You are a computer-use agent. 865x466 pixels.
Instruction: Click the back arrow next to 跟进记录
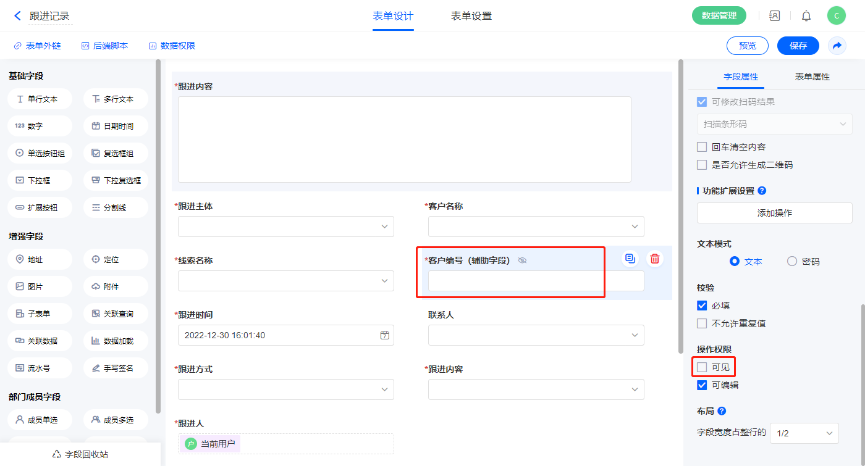17,16
